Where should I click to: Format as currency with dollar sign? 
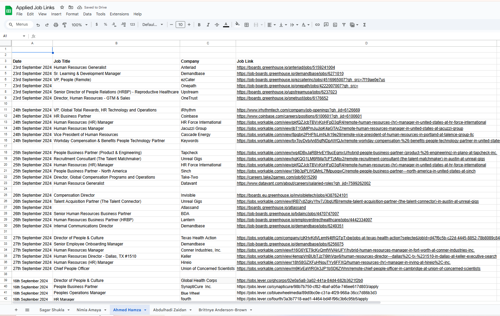(97, 25)
